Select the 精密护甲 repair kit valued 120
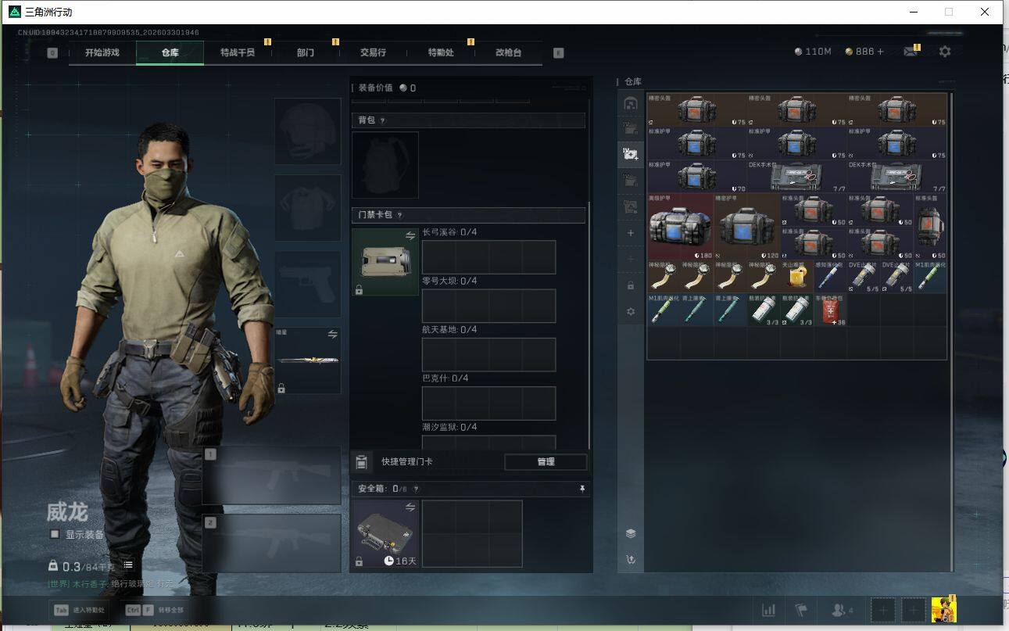 [x=747, y=227]
